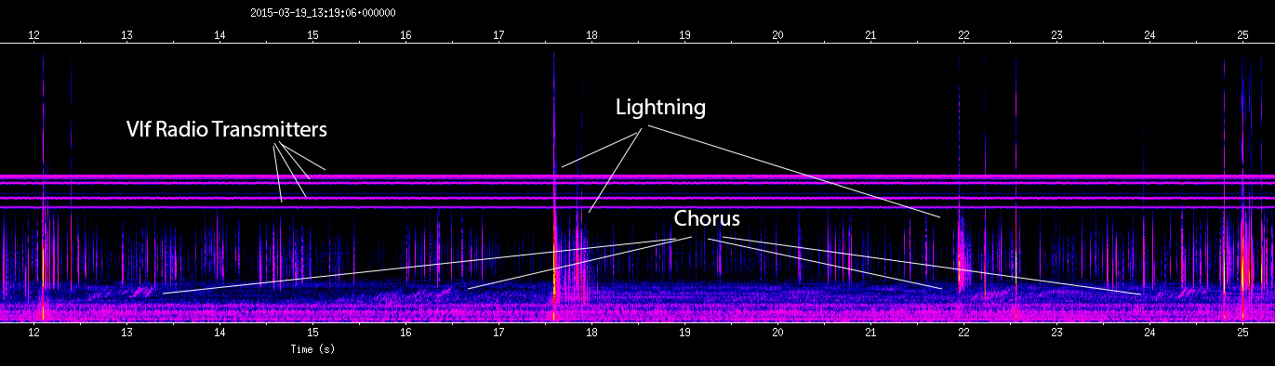Image resolution: width=1275 pixels, height=366 pixels.
Task: Click the 22 mark on top time axis
Action: click(964, 34)
